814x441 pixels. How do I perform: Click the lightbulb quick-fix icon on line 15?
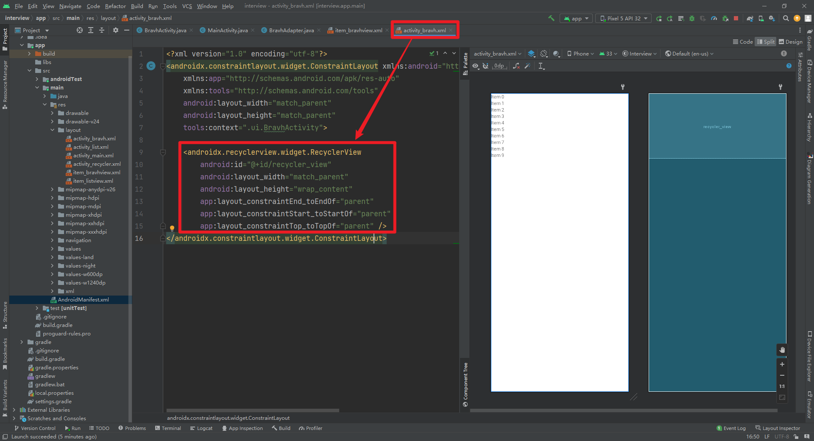(172, 228)
